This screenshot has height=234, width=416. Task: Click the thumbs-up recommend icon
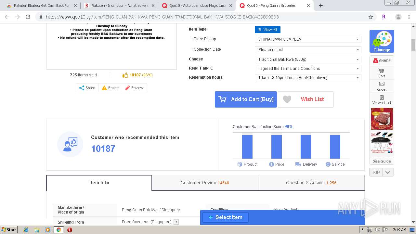click(x=125, y=75)
